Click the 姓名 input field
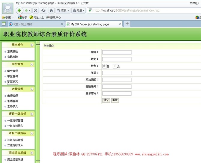The image size is (201, 163). (117, 59)
